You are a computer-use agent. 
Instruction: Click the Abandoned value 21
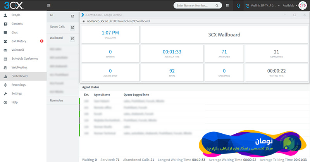276,52
